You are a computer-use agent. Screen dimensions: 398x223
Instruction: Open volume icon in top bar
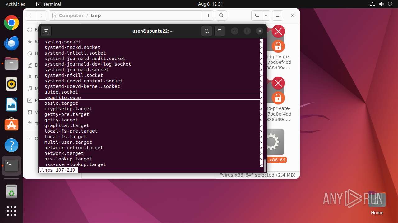pyautogui.click(x=382, y=4)
